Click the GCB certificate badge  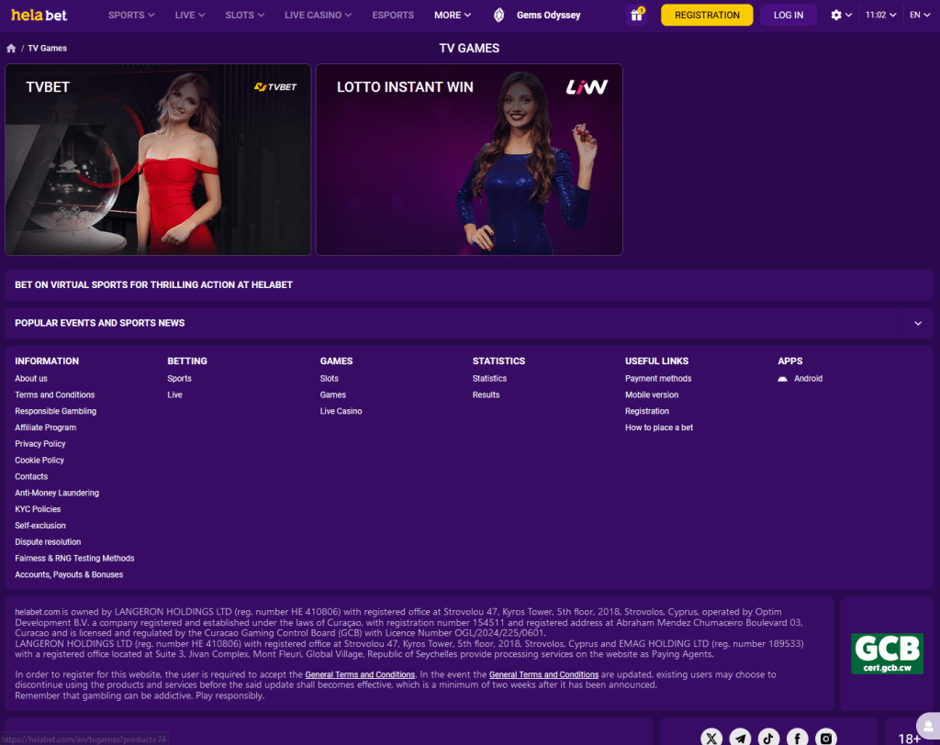click(888, 654)
